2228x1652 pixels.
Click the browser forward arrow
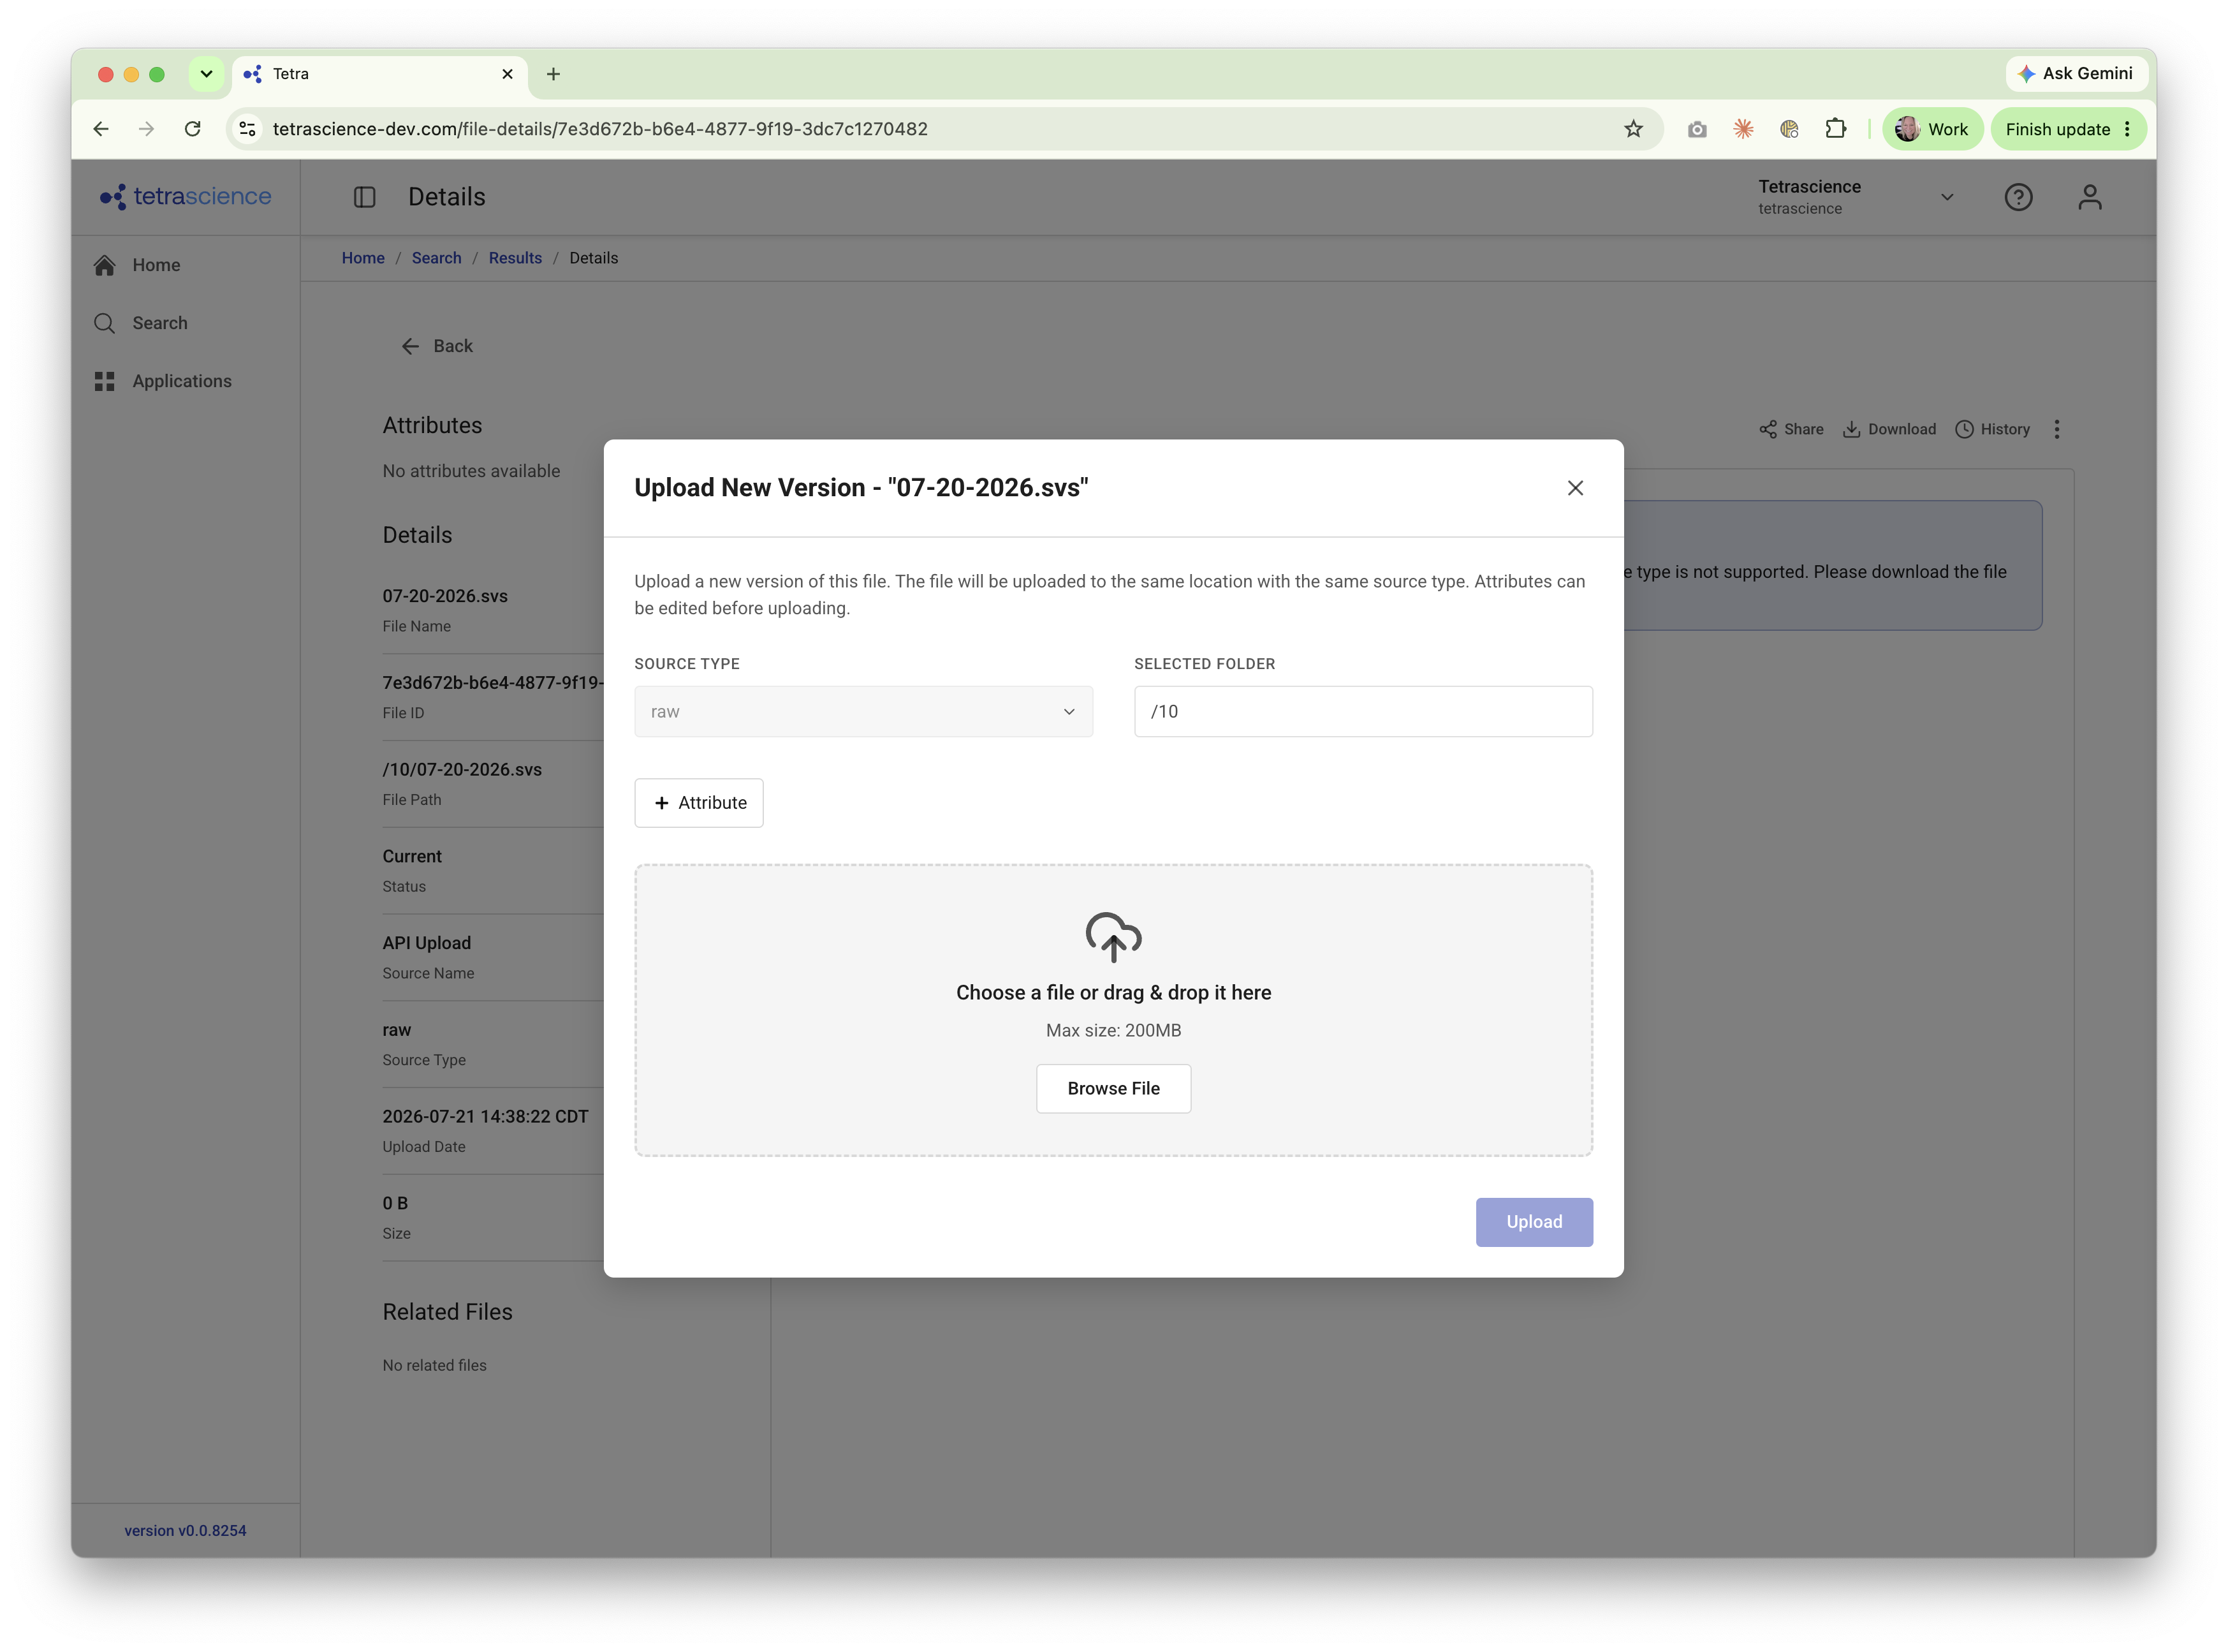[146, 129]
